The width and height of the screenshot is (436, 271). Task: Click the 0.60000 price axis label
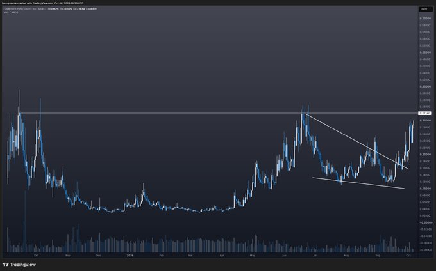(x=425, y=19)
